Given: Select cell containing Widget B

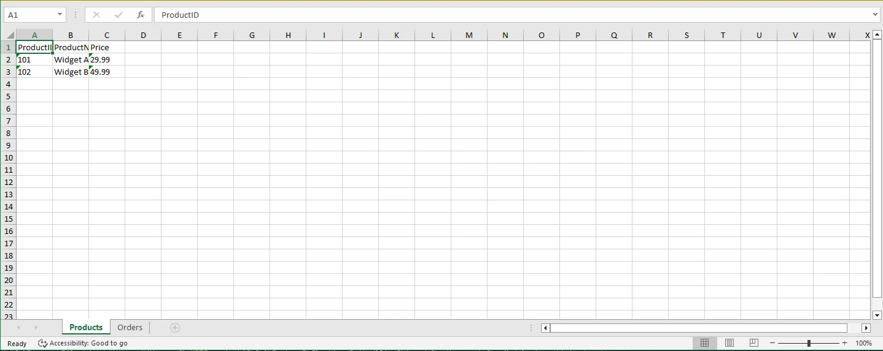Looking at the screenshot, I should (x=71, y=72).
